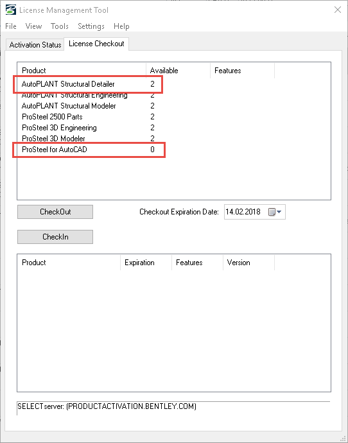The width and height of the screenshot is (348, 443).
Task: Open the Tools menu
Action: 60,26
